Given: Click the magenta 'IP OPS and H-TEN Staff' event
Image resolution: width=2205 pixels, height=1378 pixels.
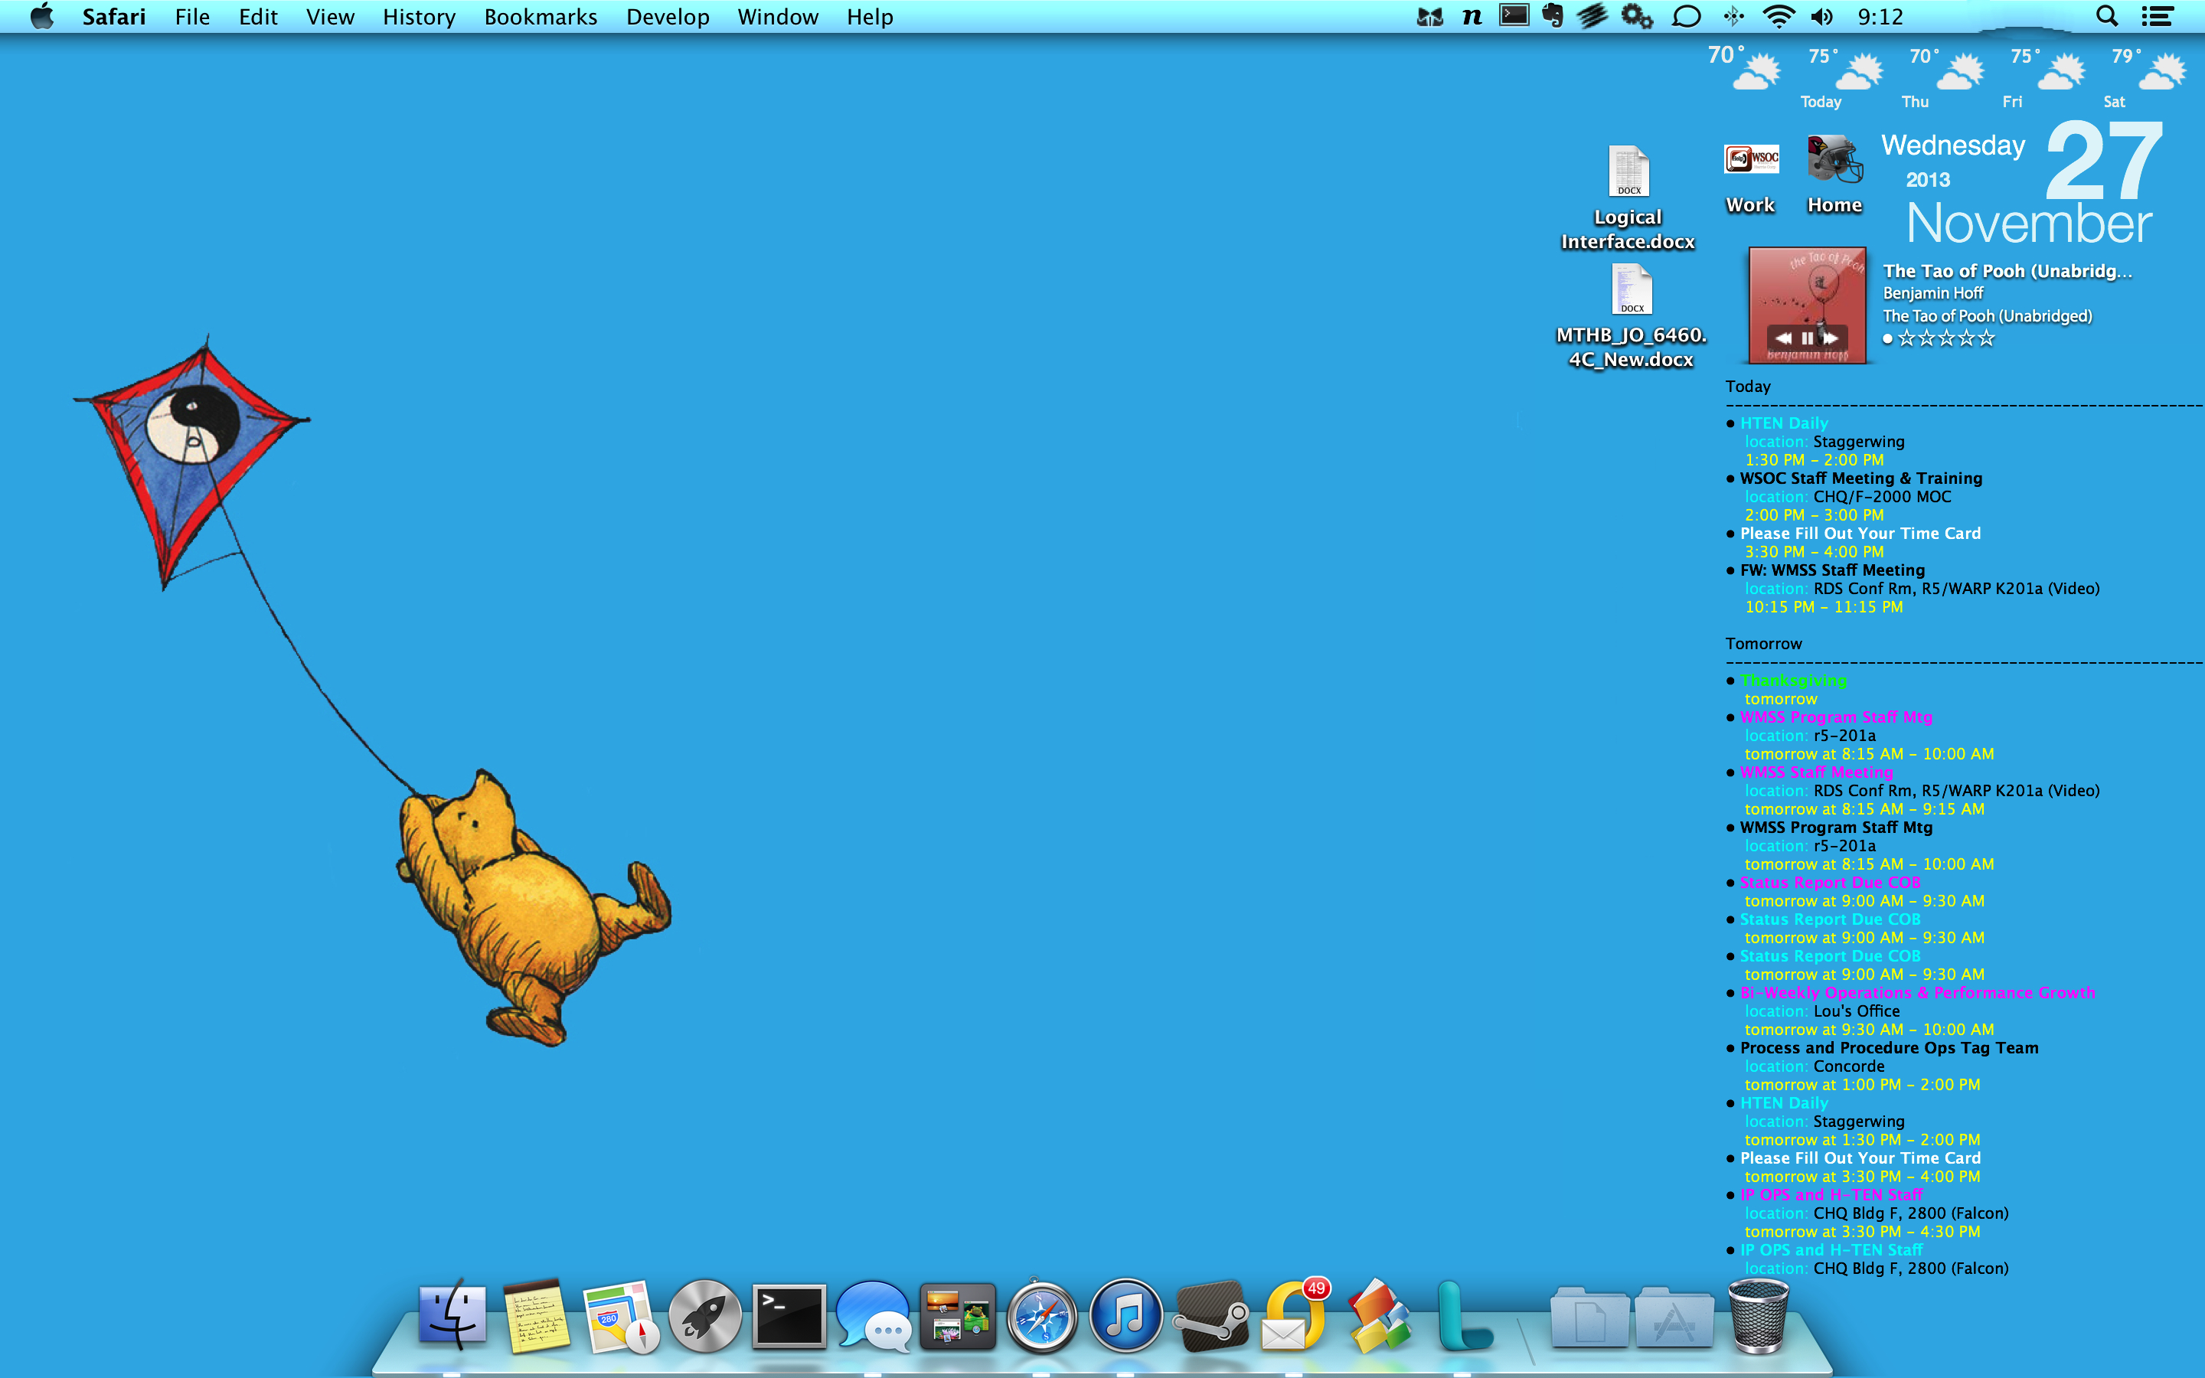Looking at the screenshot, I should tap(1831, 1195).
